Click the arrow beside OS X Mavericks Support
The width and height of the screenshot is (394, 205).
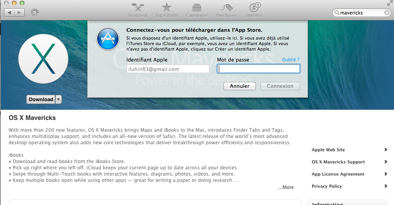386,162
